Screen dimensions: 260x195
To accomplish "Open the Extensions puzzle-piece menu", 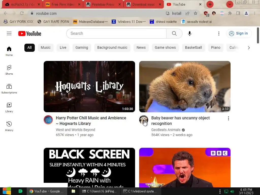I will tap(230, 13).
